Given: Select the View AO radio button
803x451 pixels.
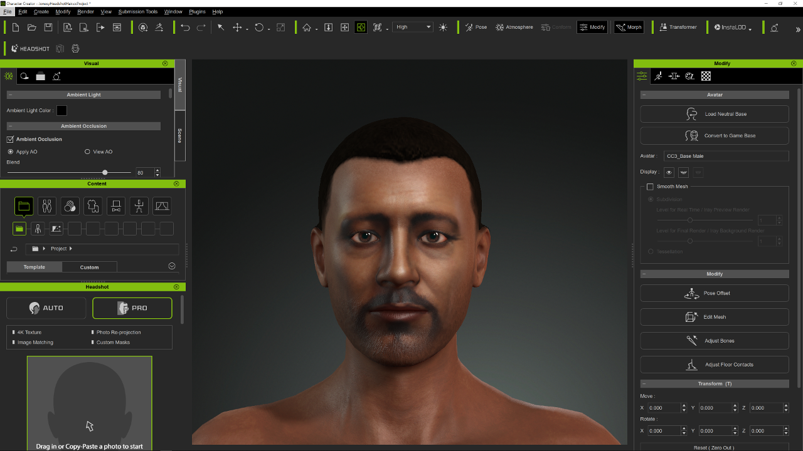Looking at the screenshot, I should coord(87,152).
